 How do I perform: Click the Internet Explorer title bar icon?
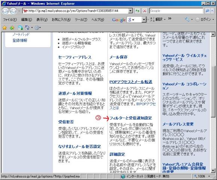[x=4, y=3]
